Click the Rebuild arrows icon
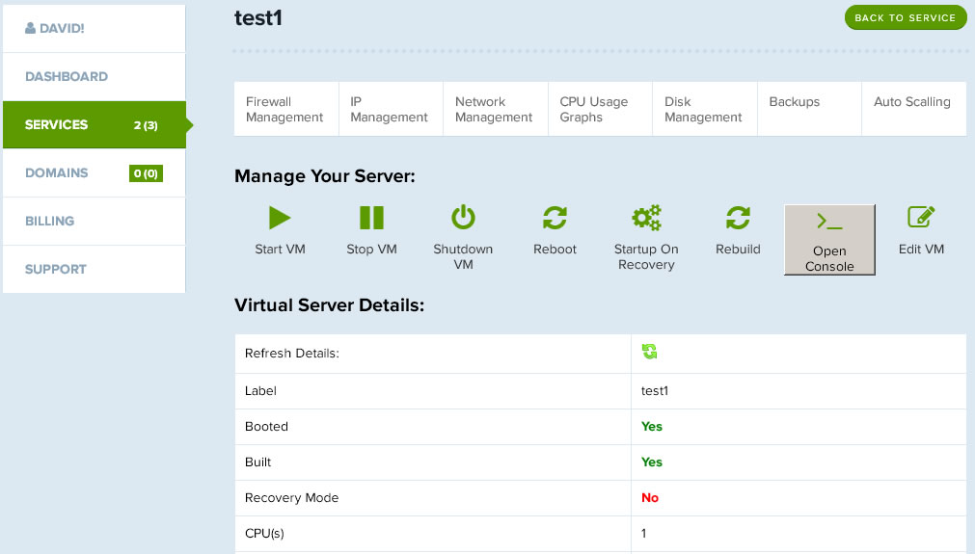Screen dimensions: 975x554 (738, 218)
